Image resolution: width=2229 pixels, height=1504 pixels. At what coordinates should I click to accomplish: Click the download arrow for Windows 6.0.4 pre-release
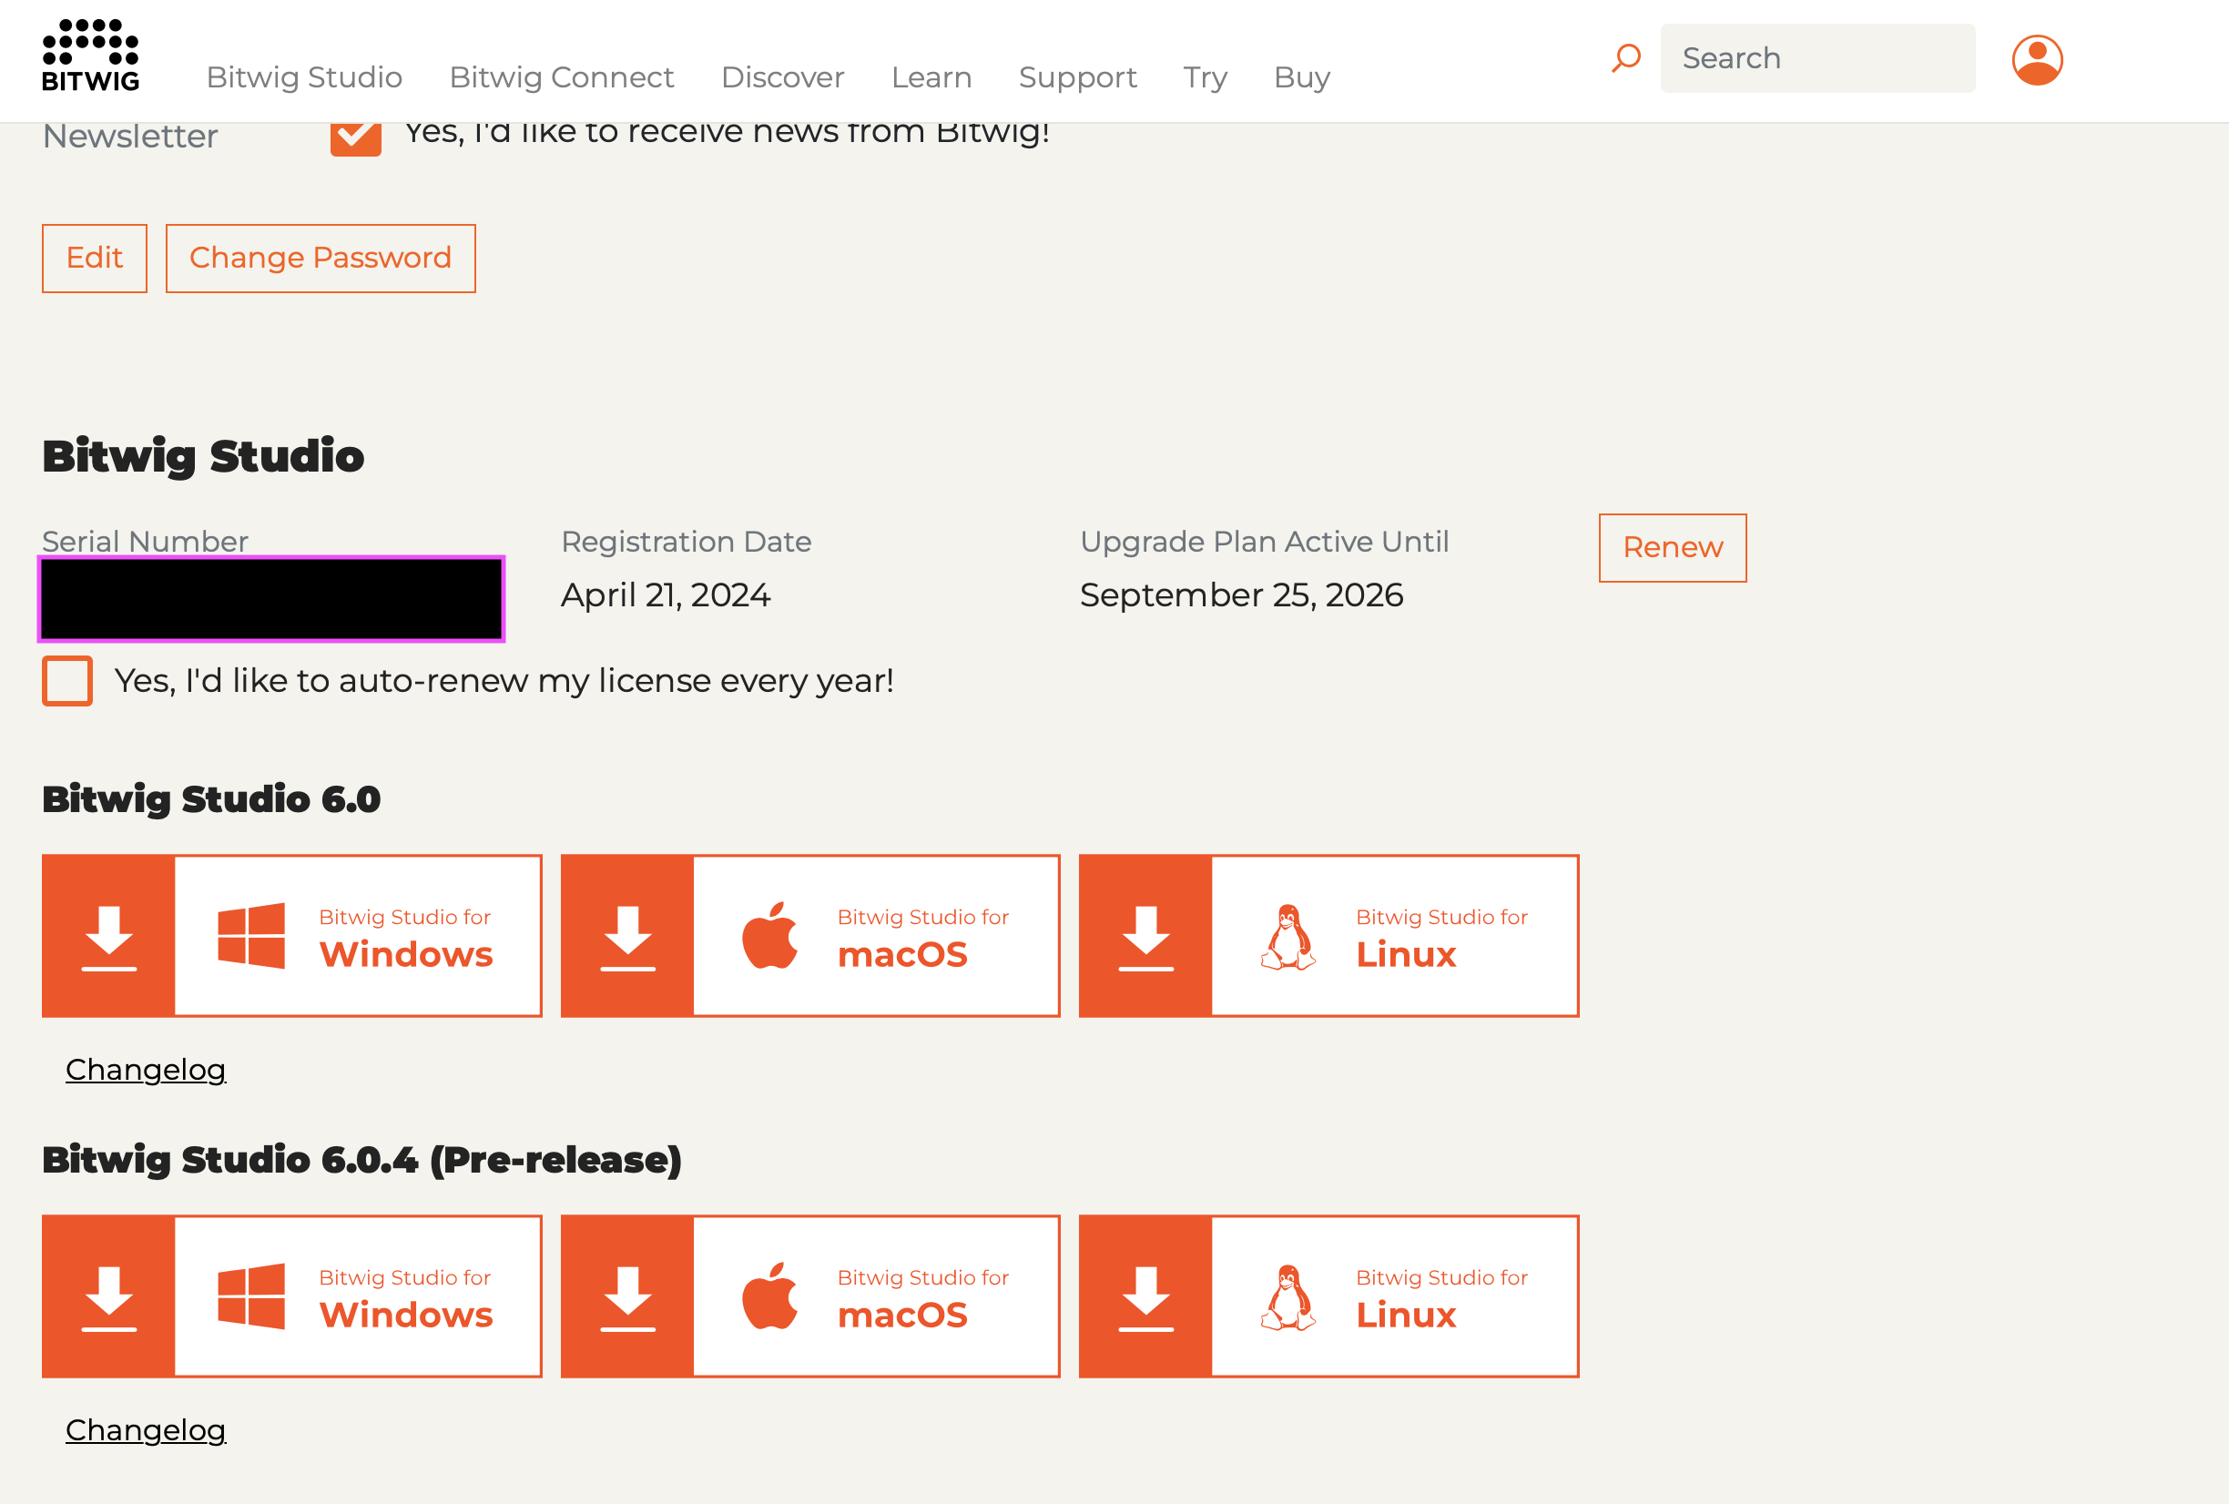[108, 1296]
